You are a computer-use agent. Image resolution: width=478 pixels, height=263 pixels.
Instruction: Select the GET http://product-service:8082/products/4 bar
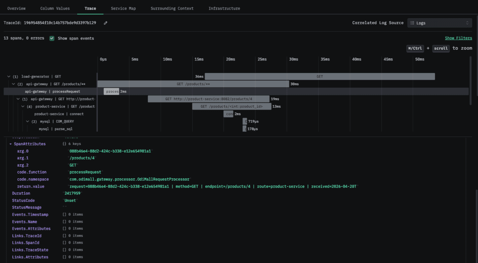click(209, 99)
